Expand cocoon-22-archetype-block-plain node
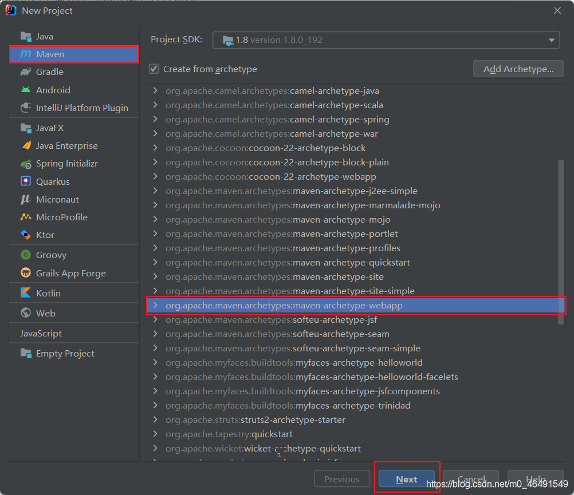The image size is (574, 495). click(156, 162)
